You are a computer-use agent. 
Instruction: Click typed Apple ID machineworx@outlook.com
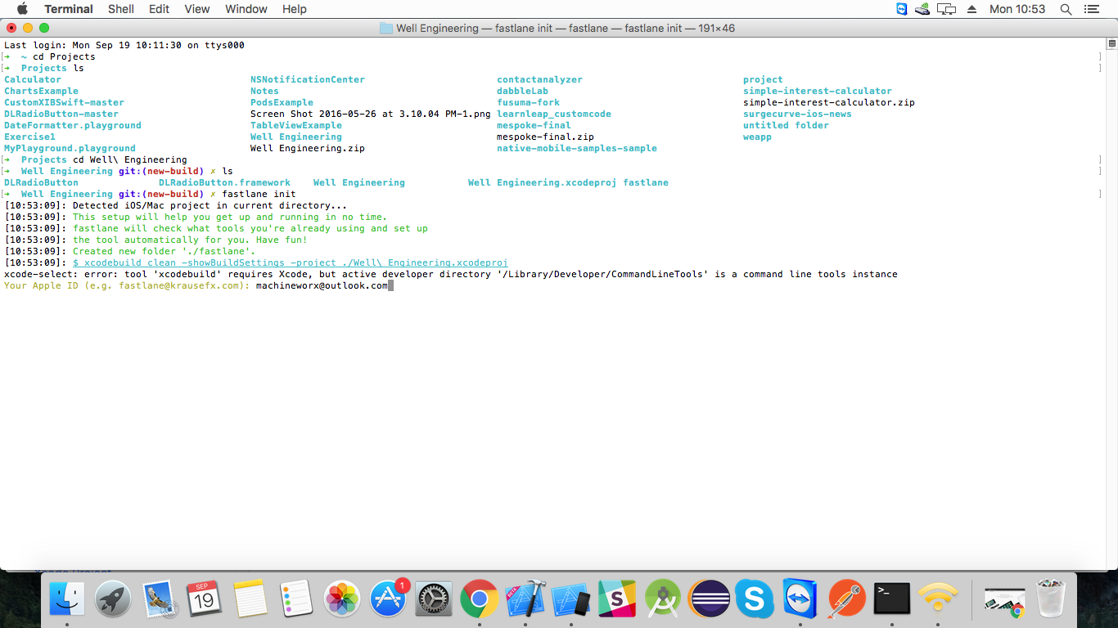pos(322,286)
